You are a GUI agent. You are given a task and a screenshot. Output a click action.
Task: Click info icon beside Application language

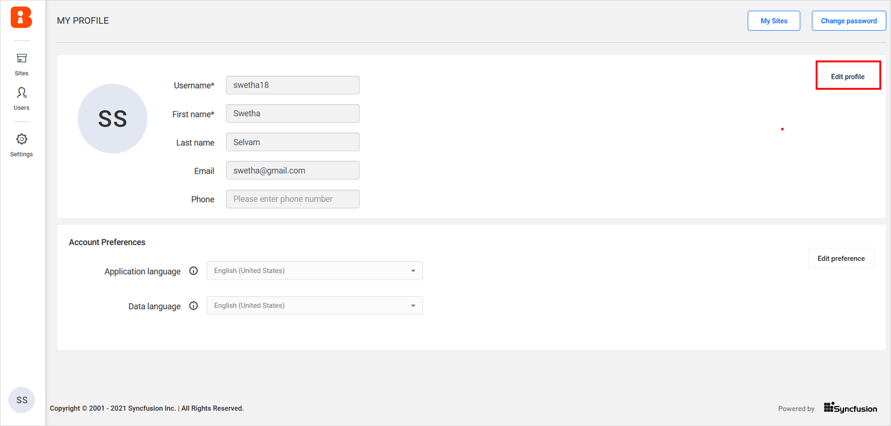(x=193, y=271)
